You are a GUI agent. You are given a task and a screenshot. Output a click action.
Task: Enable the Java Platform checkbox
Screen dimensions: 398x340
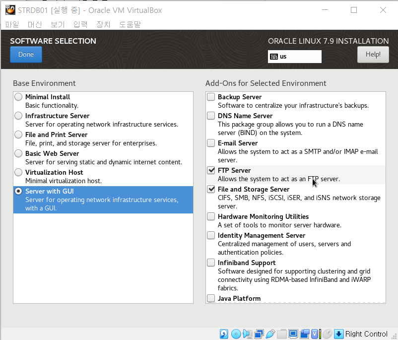pyautogui.click(x=211, y=298)
